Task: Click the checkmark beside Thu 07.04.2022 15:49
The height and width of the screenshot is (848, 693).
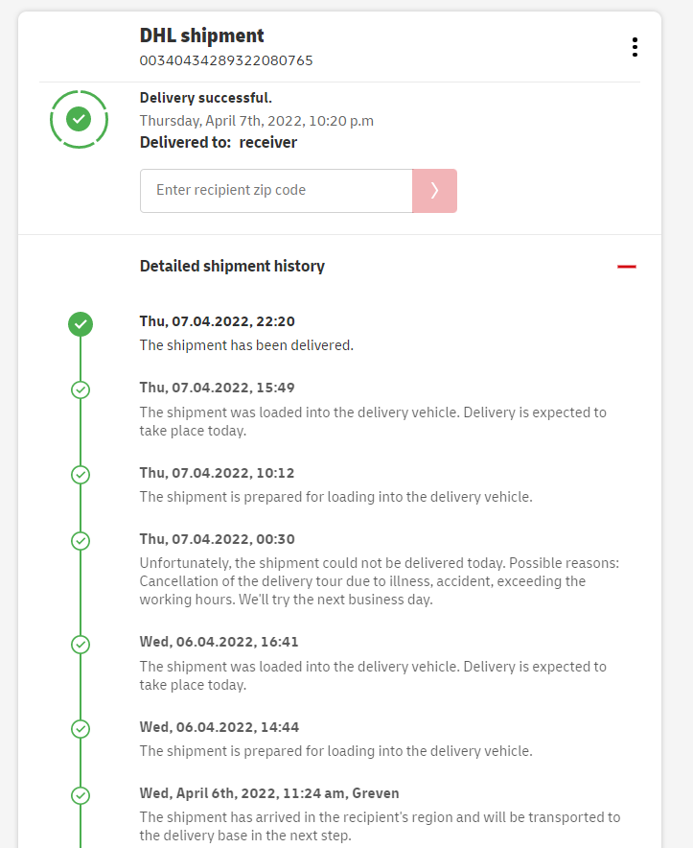Action: click(81, 389)
